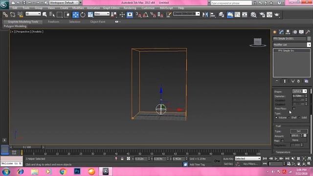The width and height of the screenshot is (313, 176).
Task: Open the Edit Named Selection Sets tool
Action: click(169, 15)
